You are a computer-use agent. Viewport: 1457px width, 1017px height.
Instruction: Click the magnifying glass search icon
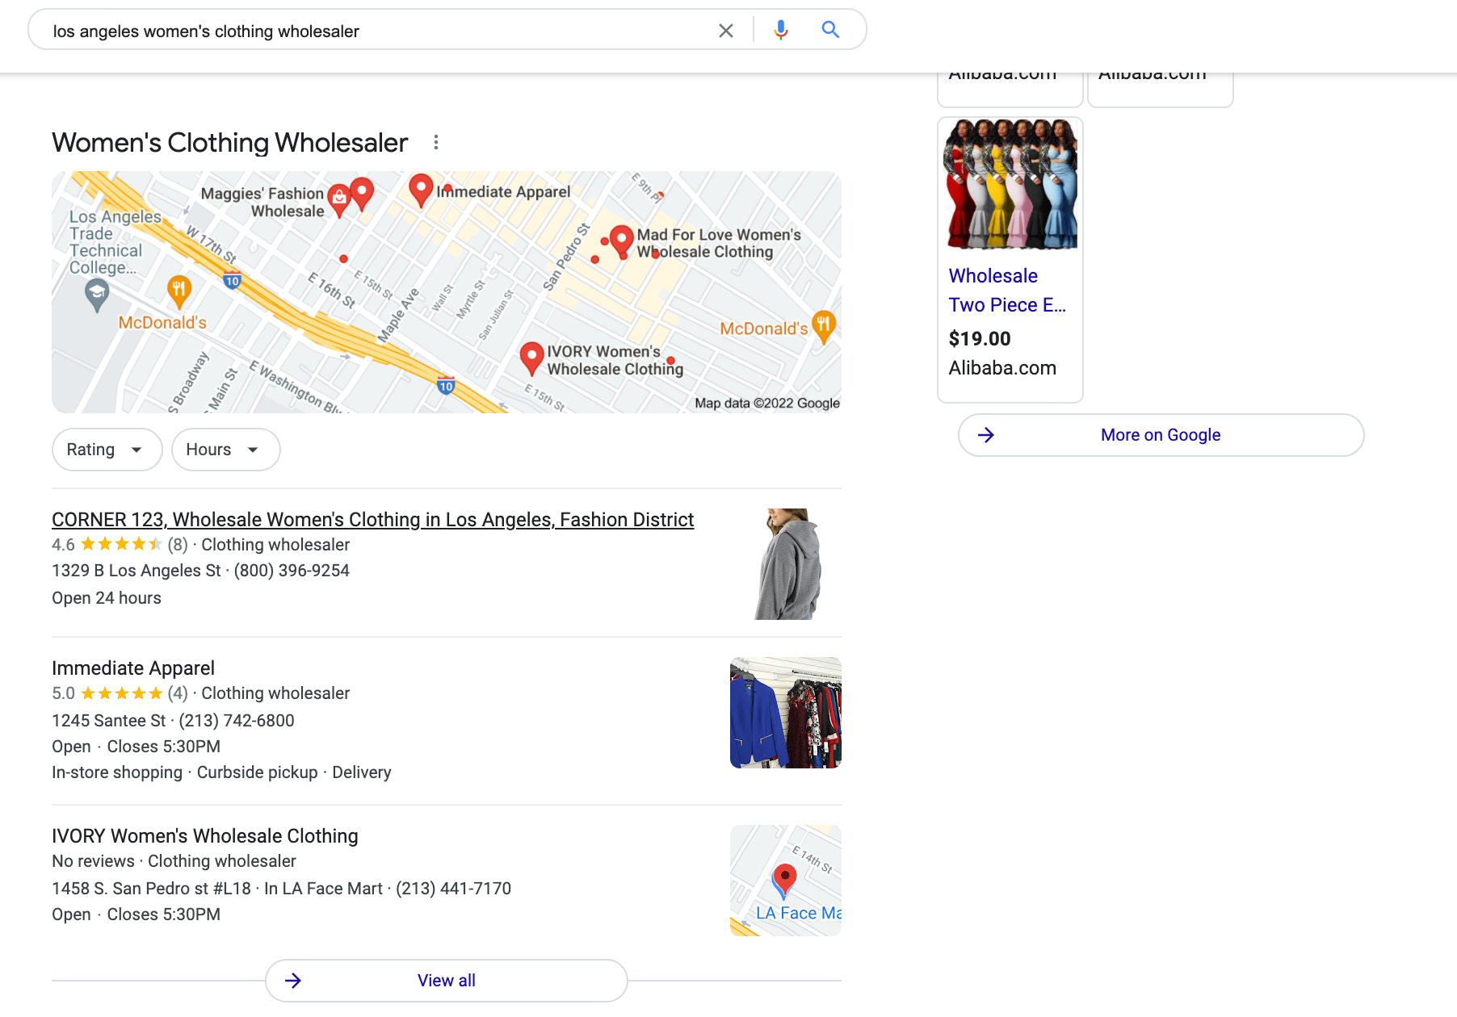click(830, 30)
